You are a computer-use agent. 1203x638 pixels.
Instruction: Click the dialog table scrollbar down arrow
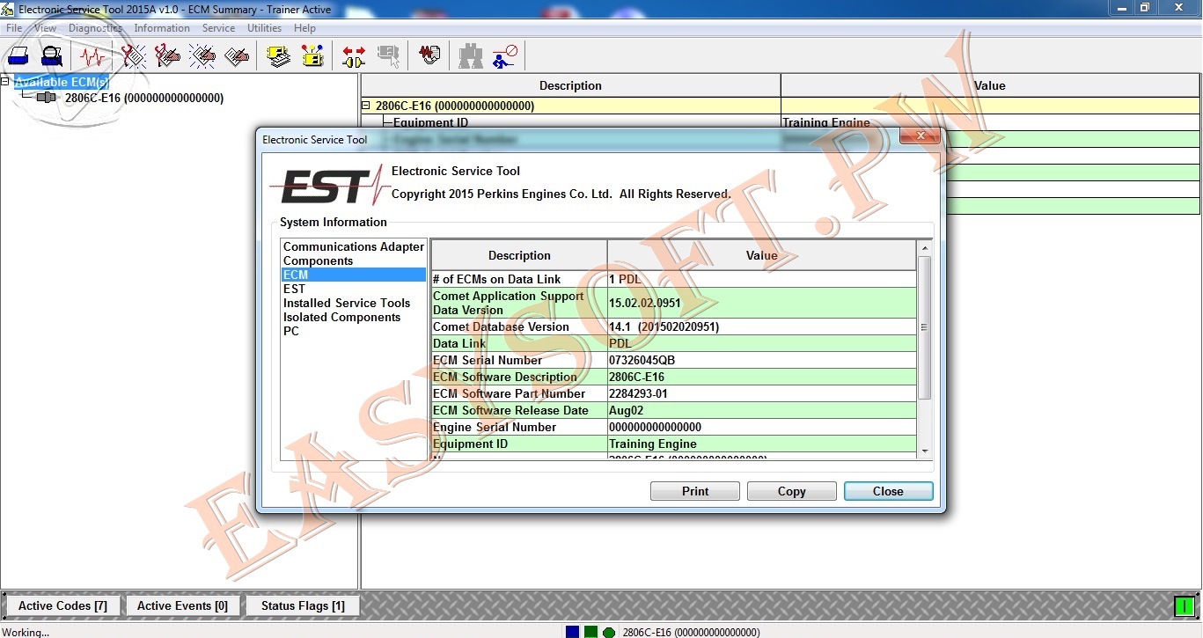(x=924, y=451)
